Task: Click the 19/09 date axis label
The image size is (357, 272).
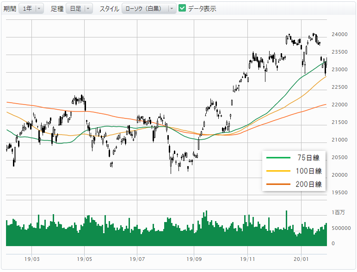Action: 194,259
